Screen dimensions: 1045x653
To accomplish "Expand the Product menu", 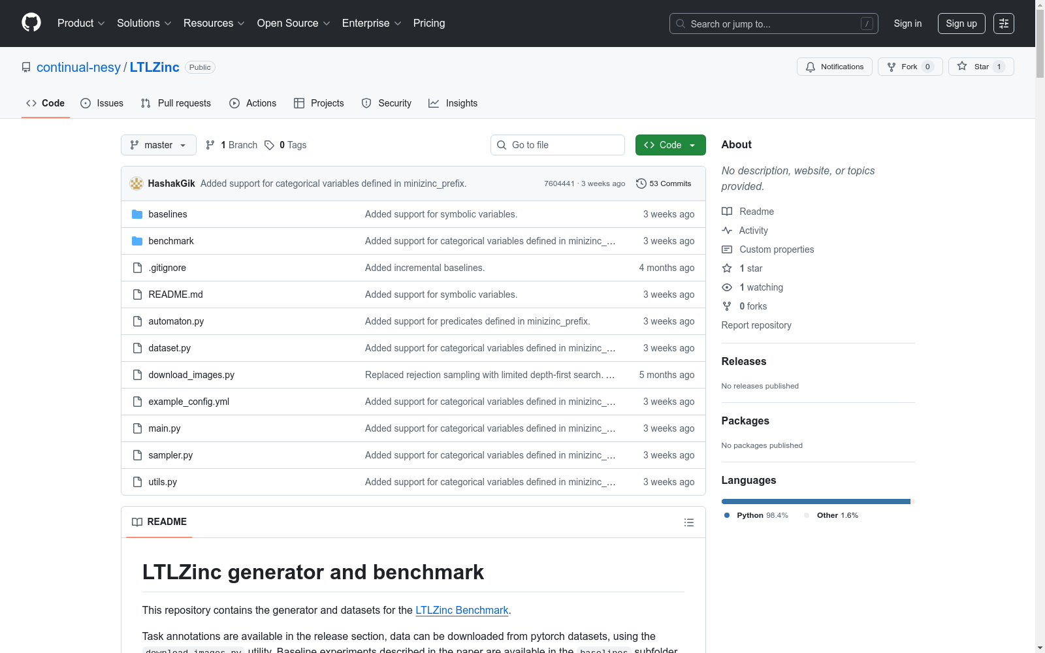I will click(x=81, y=24).
